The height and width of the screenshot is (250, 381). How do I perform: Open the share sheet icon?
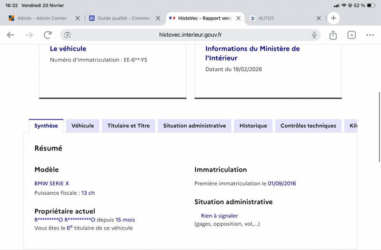click(333, 35)
